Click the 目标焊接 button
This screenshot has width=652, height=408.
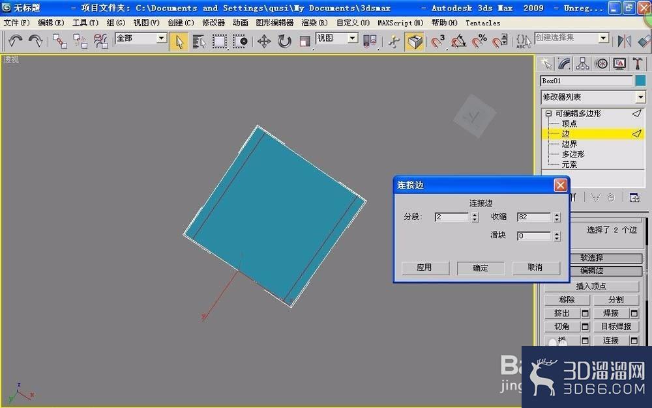click(616, 327)
